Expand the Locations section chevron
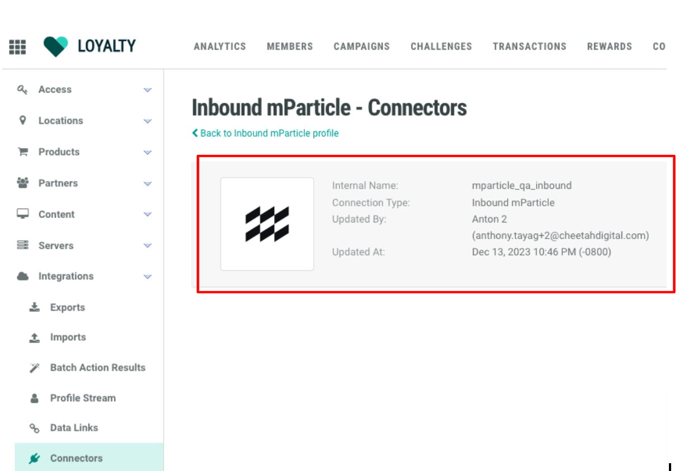The height and width of the screenshot is (471, 684). (147, 121)
